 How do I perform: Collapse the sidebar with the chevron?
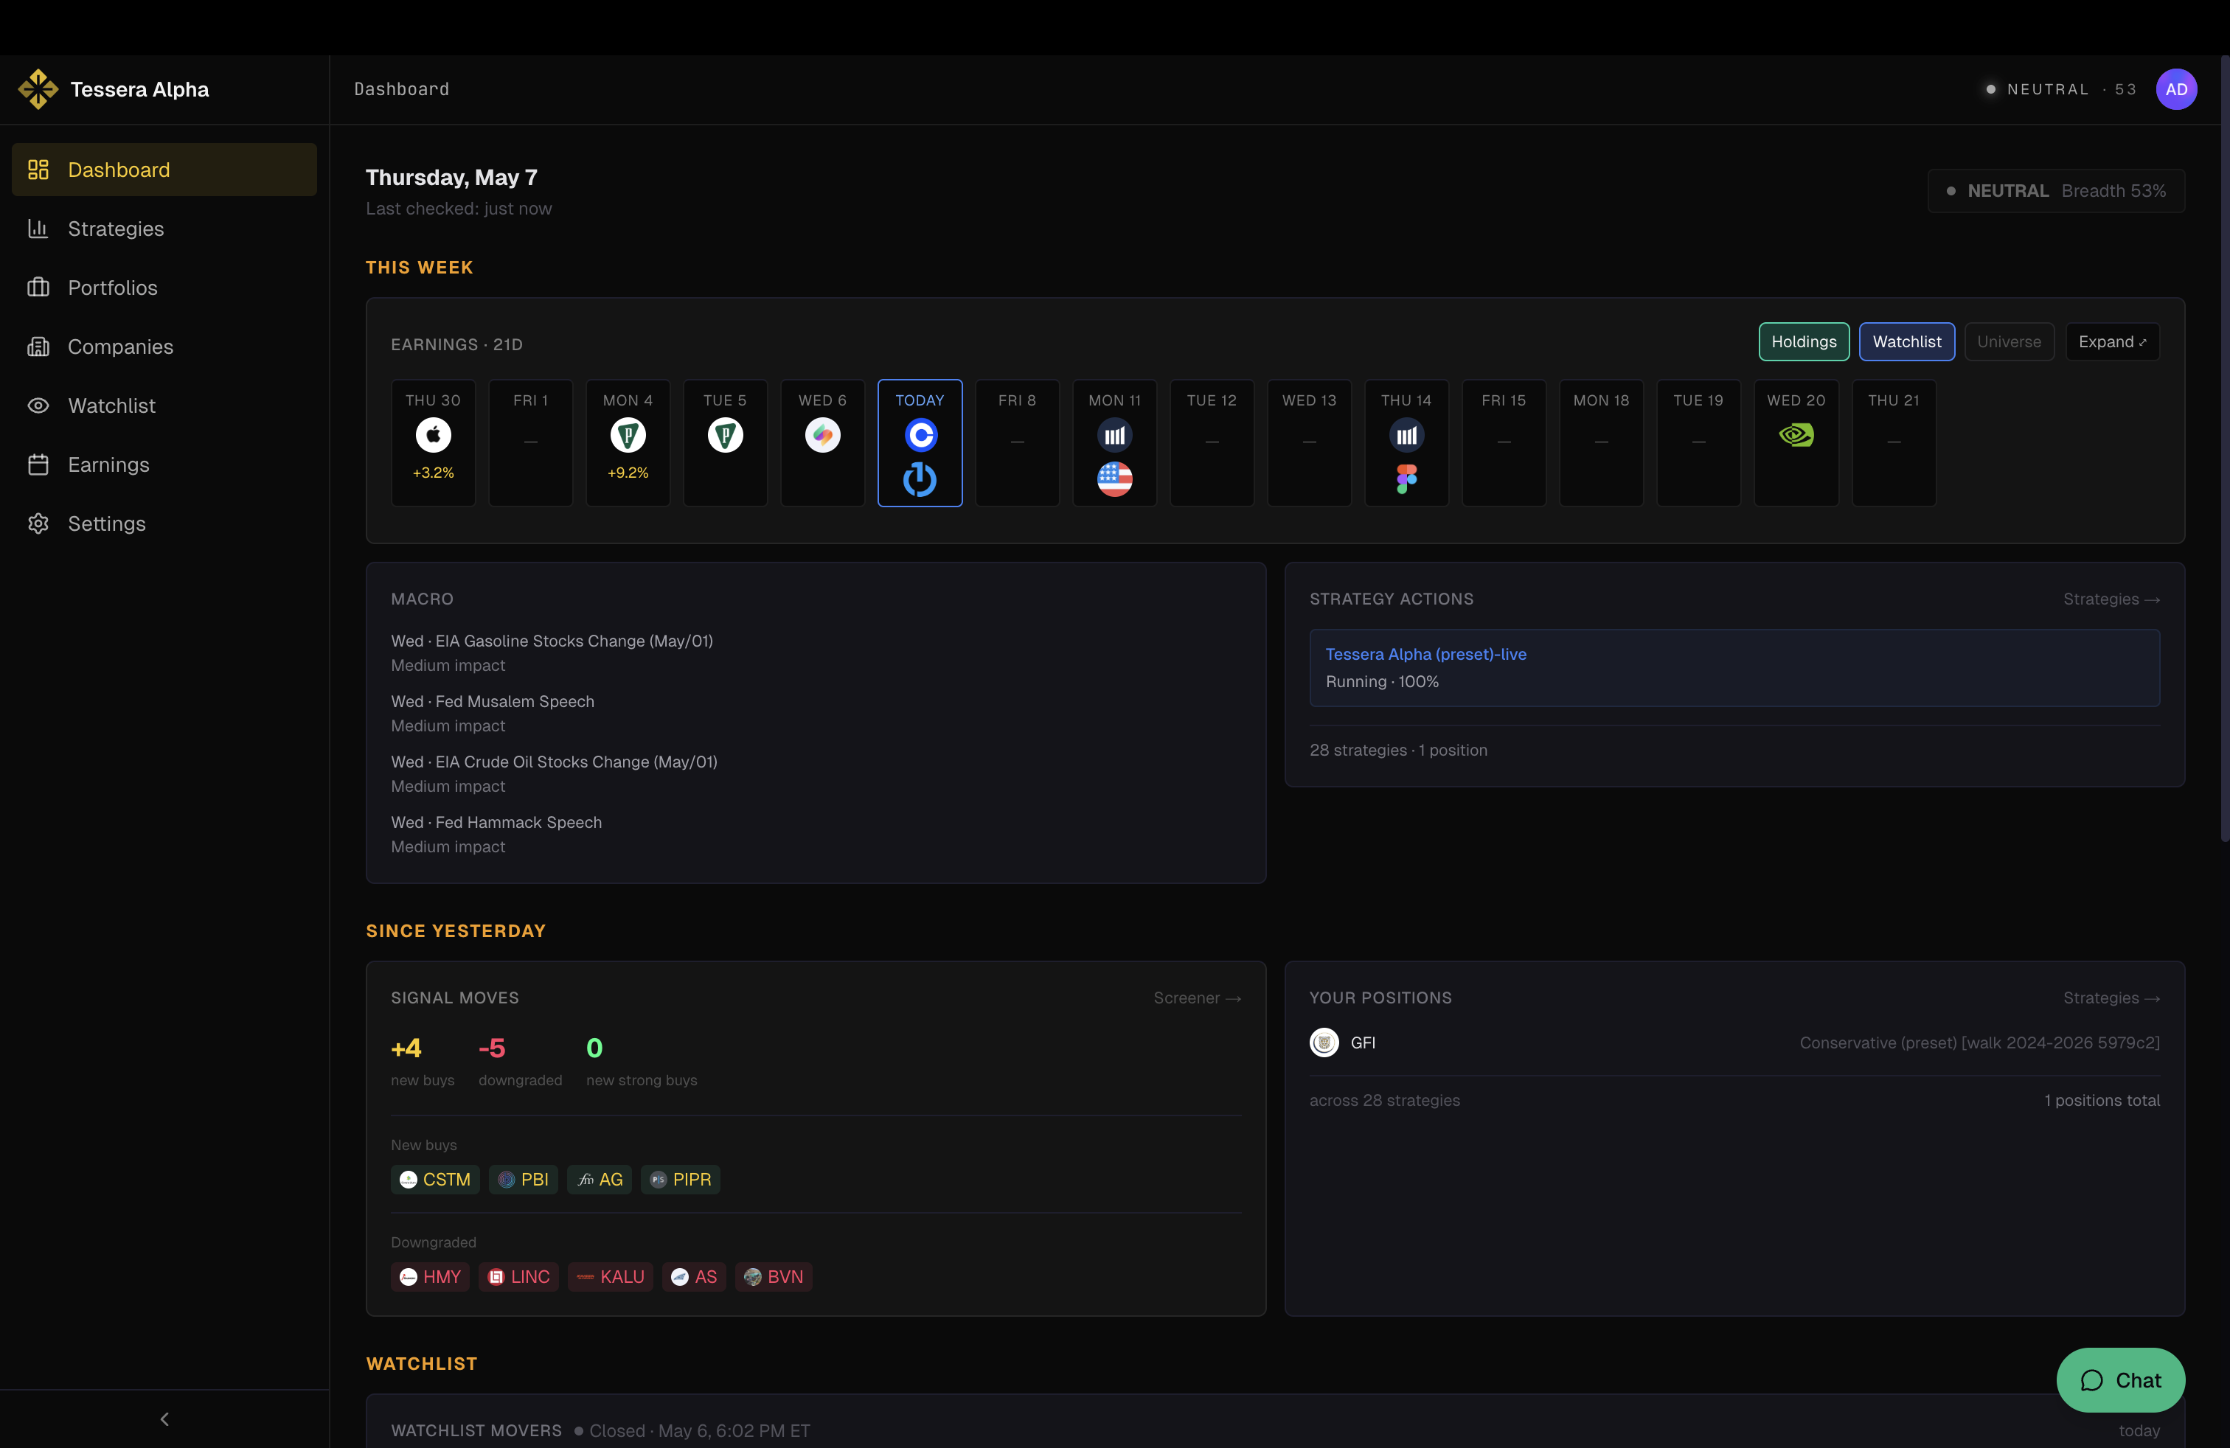pos(165,1419)
